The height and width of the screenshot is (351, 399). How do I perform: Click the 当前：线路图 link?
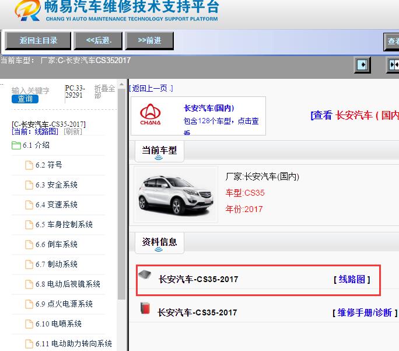point(35,131)
